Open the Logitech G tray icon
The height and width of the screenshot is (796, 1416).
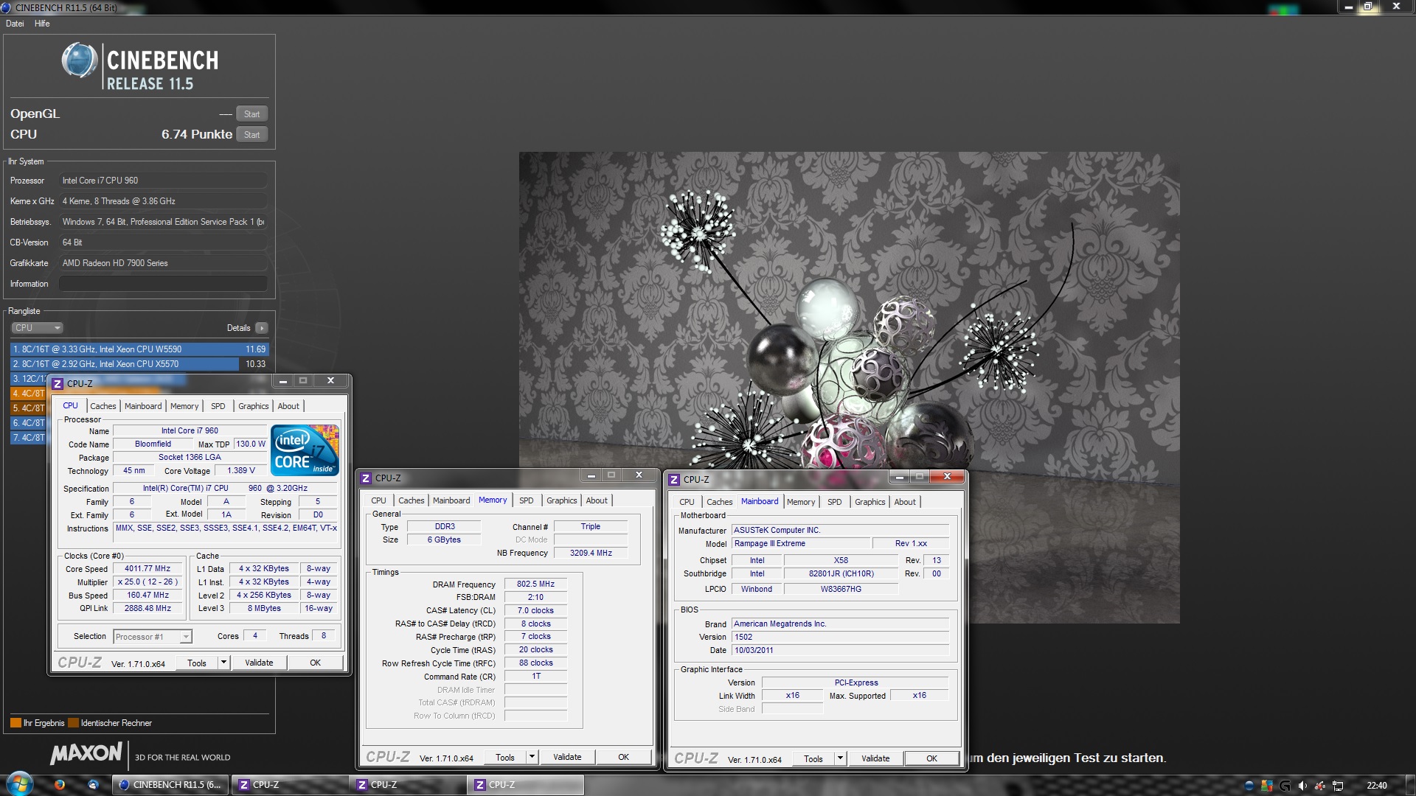1285,786
